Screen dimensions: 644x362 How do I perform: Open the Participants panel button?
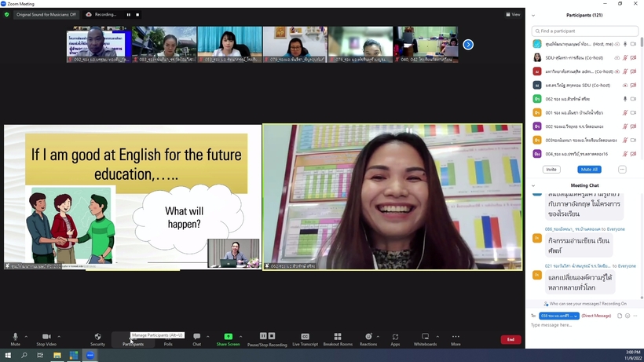tap(133, 339)
